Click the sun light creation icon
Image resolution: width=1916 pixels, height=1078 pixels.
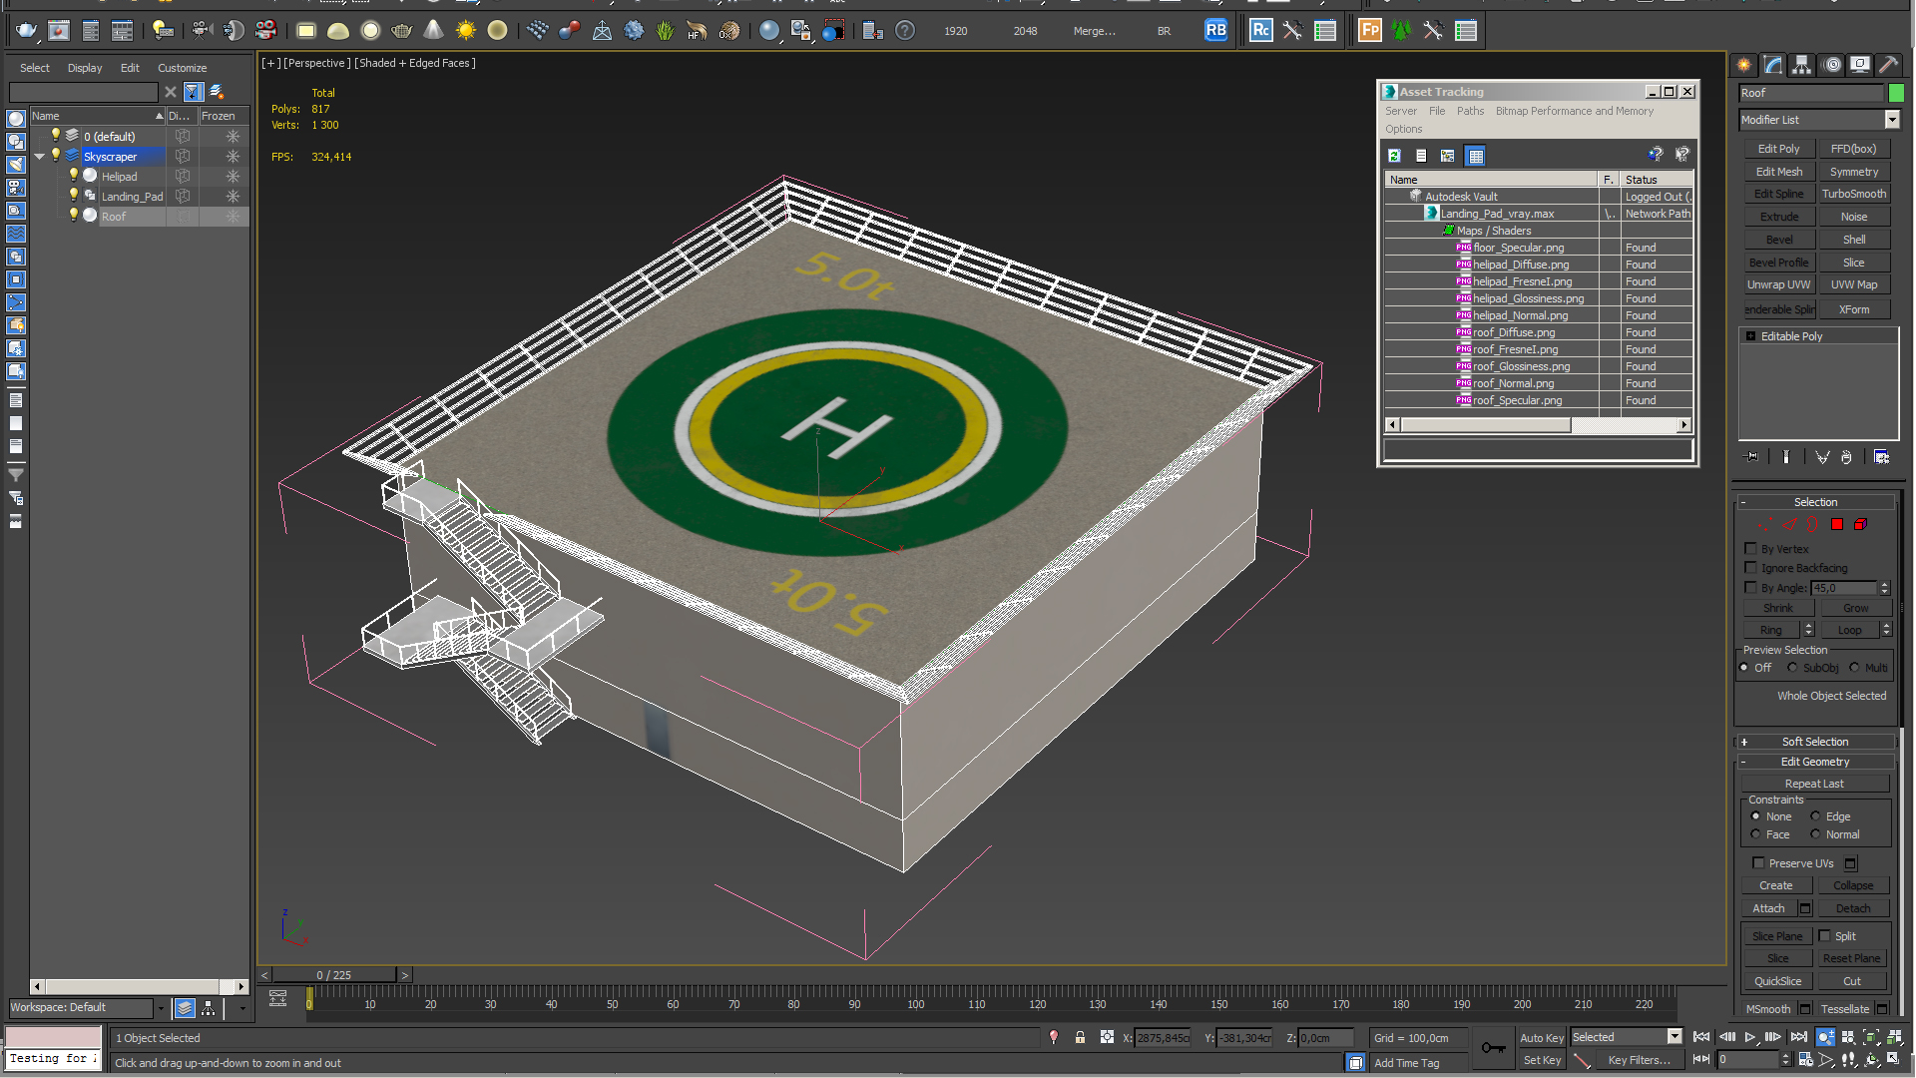click(x=465, y=31)
